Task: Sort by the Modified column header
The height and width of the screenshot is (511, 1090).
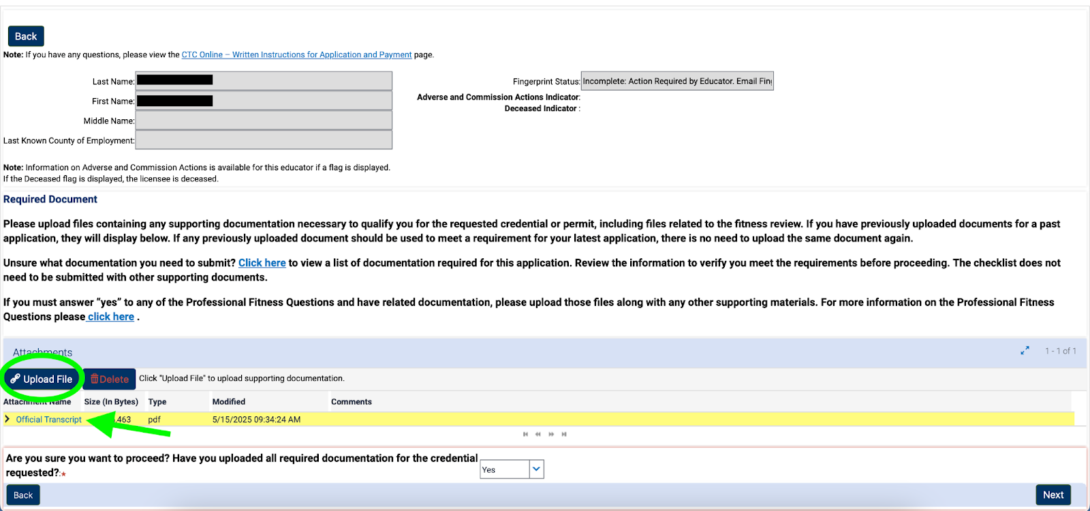Action: pyautogui.click(x=229, y=402)
